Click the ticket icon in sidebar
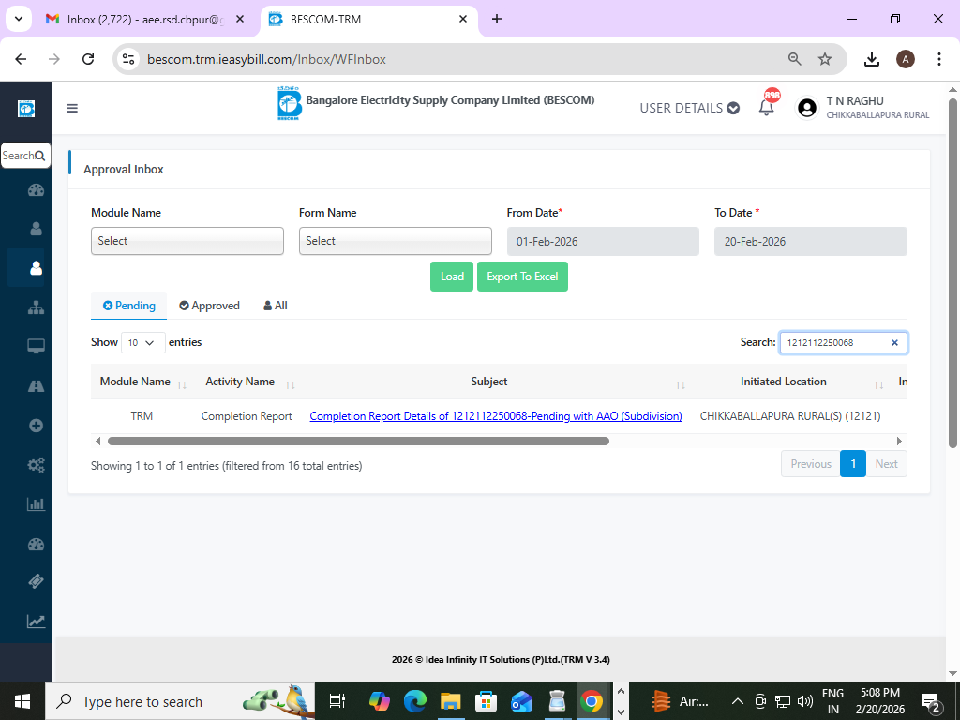 (x=37, y=581)
